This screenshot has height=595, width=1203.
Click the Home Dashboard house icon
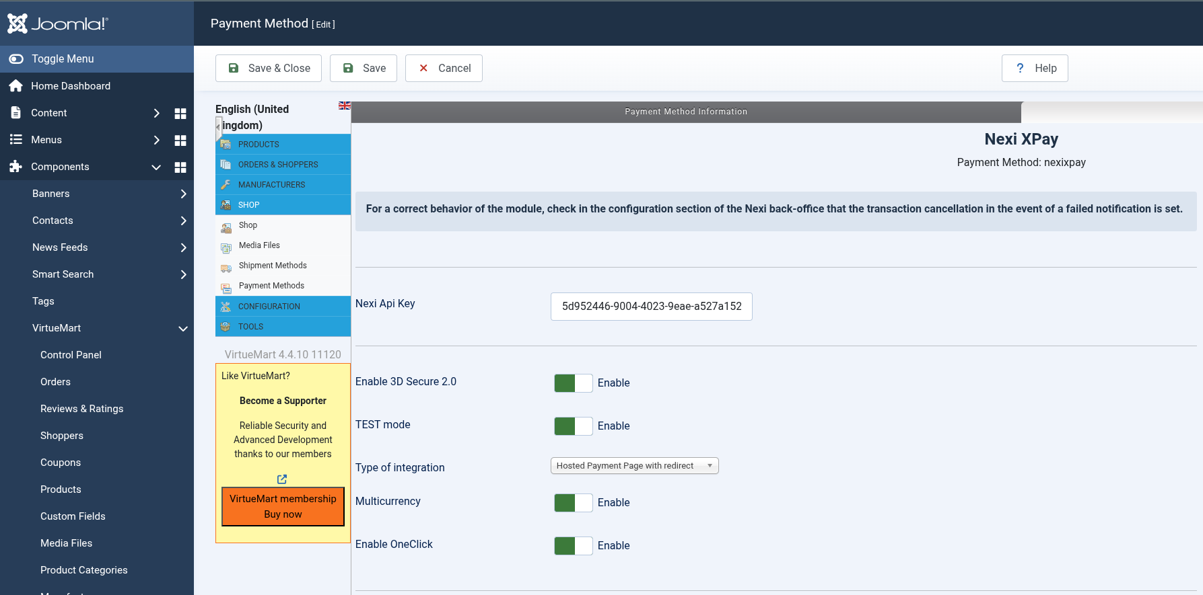point(15,86)
